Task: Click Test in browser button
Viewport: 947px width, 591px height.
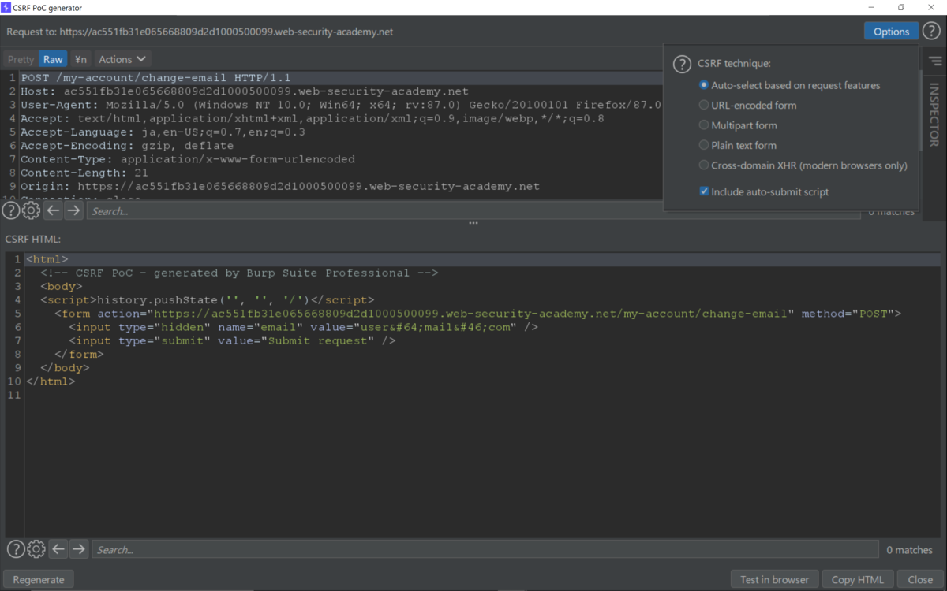Action: (774, 579)
